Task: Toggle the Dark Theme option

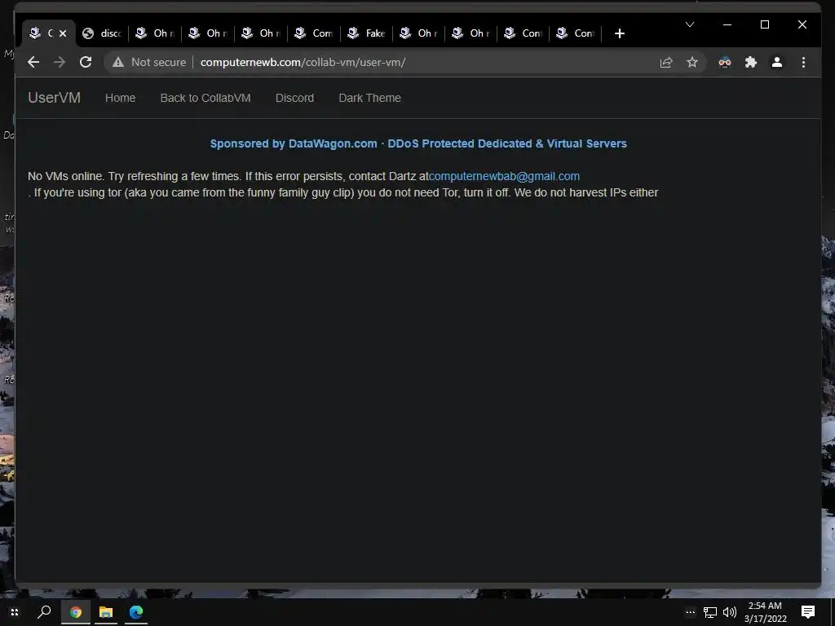Action: pyautogui.click(x=369, y=98)
